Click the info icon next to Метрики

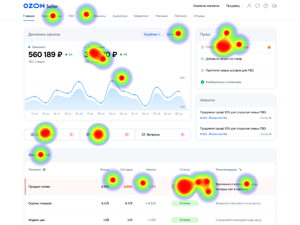[44, 170]
